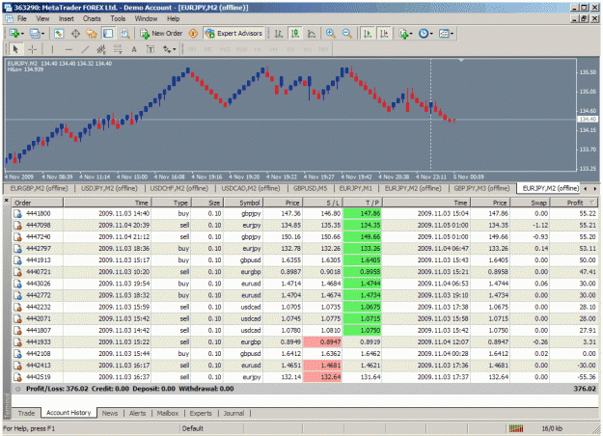Select the Text Label tool
This screenshot has height=436, width=603.
click(x=151, y=49)
